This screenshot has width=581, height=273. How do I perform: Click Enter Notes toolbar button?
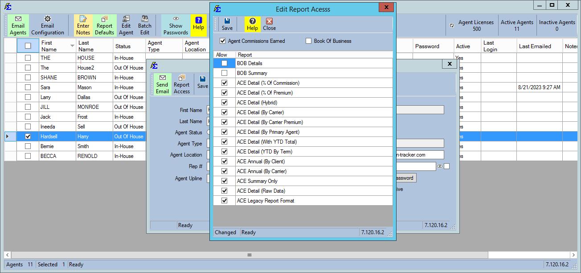click(x=83, y=25)
